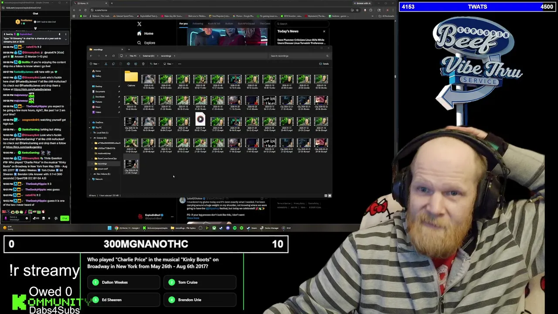Expand Local Disk (C:) in the navigation tree
This screenshot has height=314, width=558.
[91, 133]
